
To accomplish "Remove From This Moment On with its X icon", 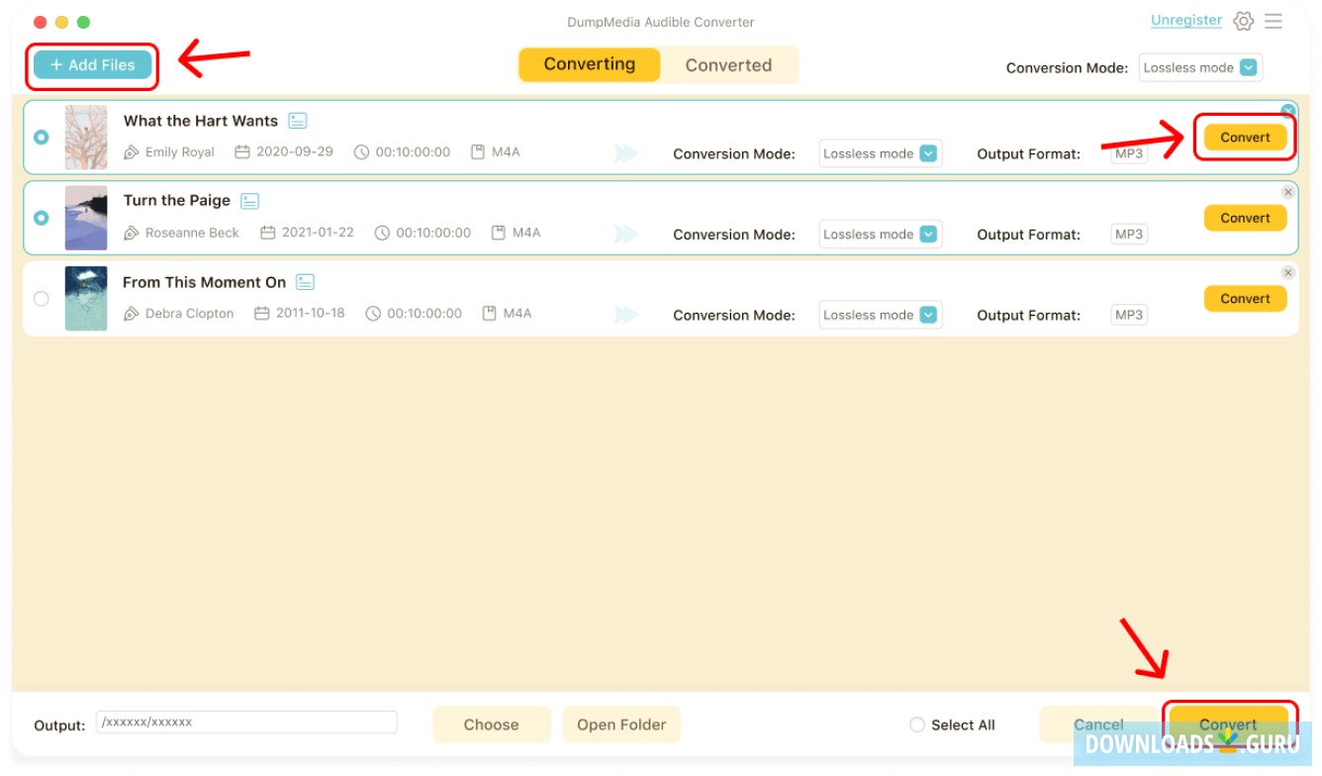I will pyautogui.click(x=1287, y=272).
